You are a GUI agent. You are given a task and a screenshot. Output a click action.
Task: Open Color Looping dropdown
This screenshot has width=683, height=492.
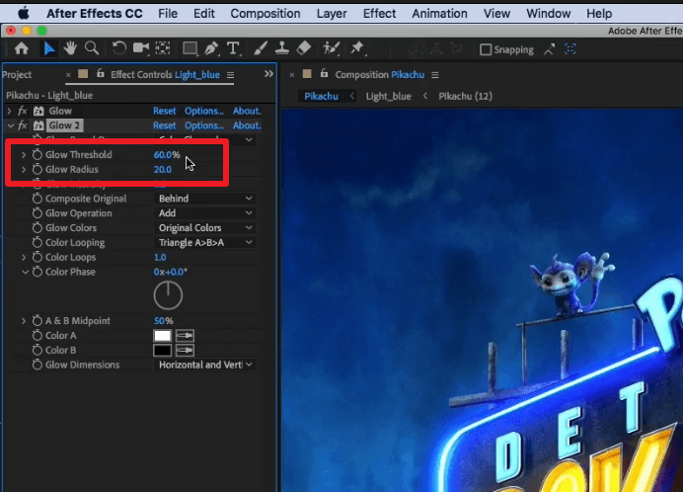coord(204,242)
